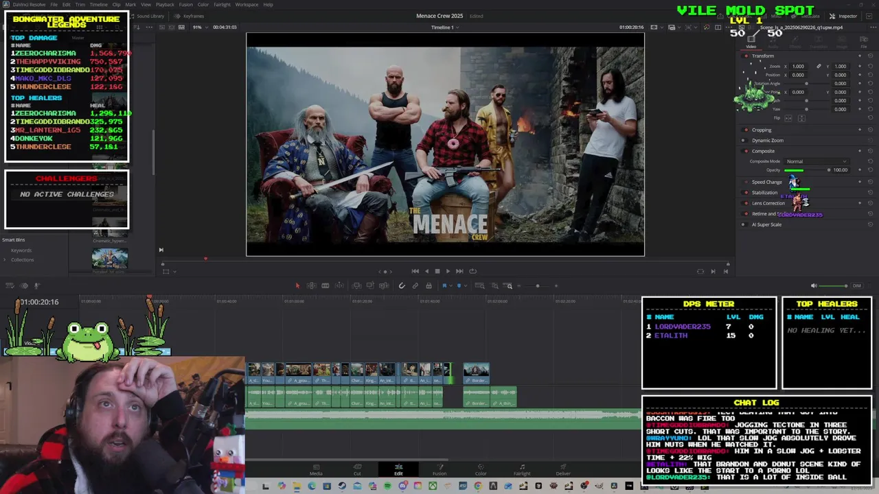Viewport: 879px width, 494px height.
Task: Open the Help menu
Action: coord(268,4)
